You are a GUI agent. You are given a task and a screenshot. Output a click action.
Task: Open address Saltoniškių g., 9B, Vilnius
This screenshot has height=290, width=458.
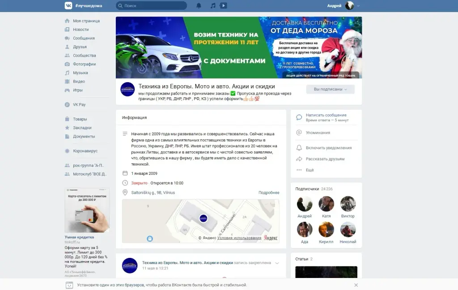(153, 193)
